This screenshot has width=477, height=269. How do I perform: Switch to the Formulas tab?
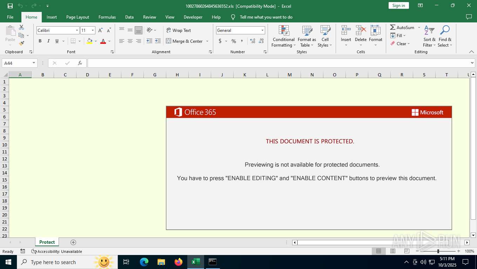pyautogui.click(x=107, y=17)
